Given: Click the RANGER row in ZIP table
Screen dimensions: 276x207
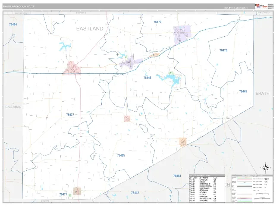Looking at the screenshot, I should [203, 197].
